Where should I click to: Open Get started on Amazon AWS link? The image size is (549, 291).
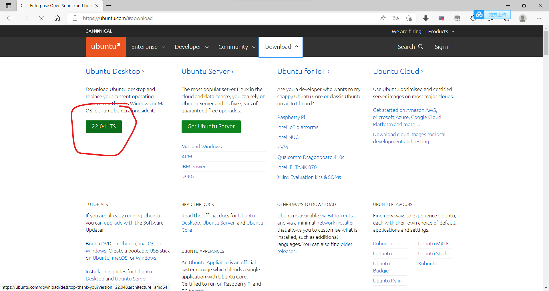tap(407, 117)
